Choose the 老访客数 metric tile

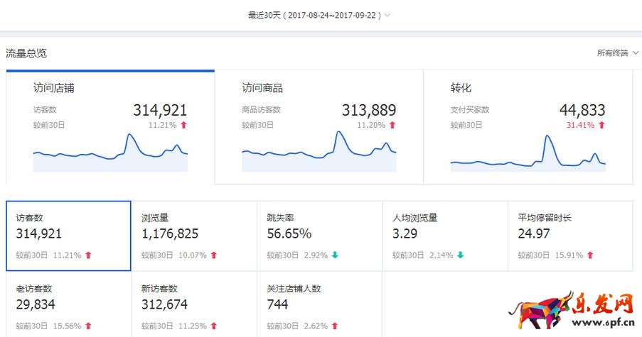pyautogui.click(x=68, y=306)
